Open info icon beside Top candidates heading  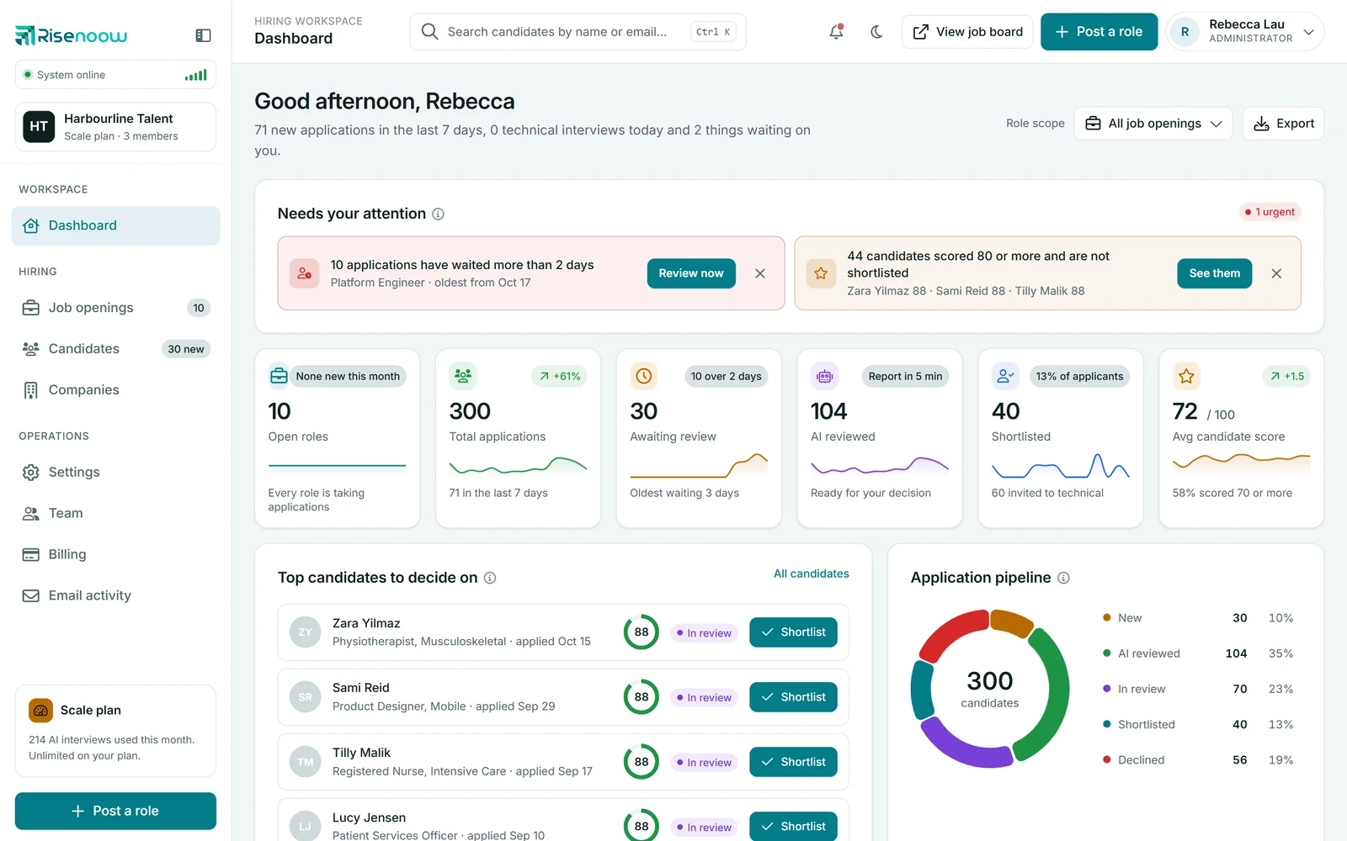tap(490, 578)
